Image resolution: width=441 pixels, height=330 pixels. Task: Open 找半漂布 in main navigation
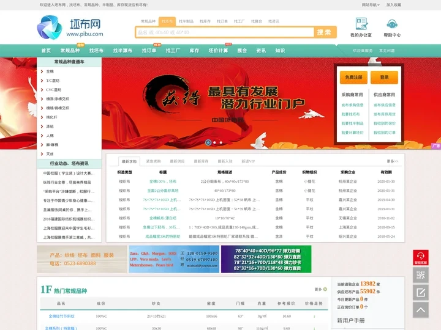[x=123, y=51]
